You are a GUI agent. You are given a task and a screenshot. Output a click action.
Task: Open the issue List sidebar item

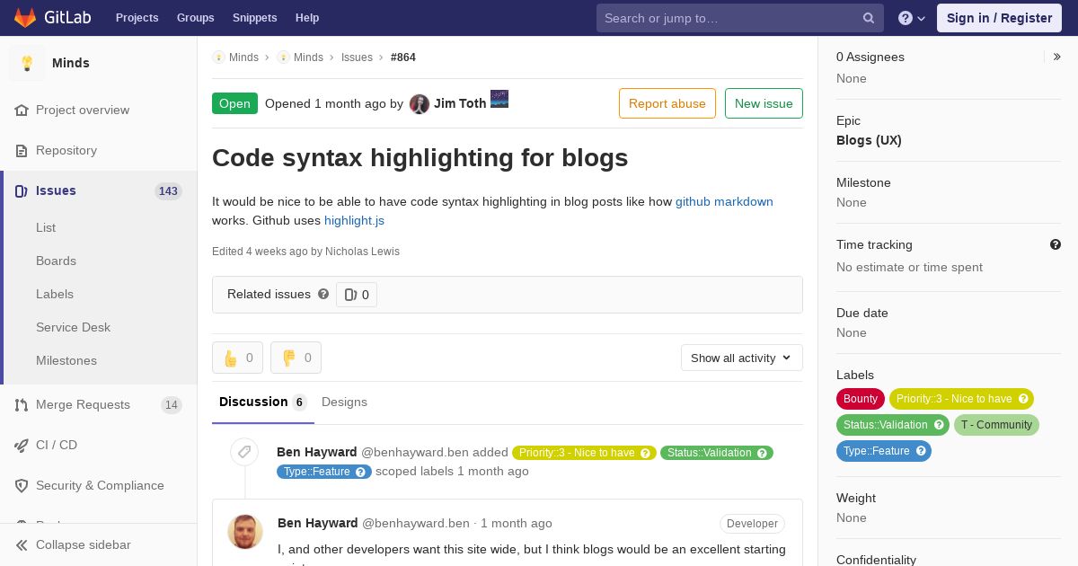point(46,227)
